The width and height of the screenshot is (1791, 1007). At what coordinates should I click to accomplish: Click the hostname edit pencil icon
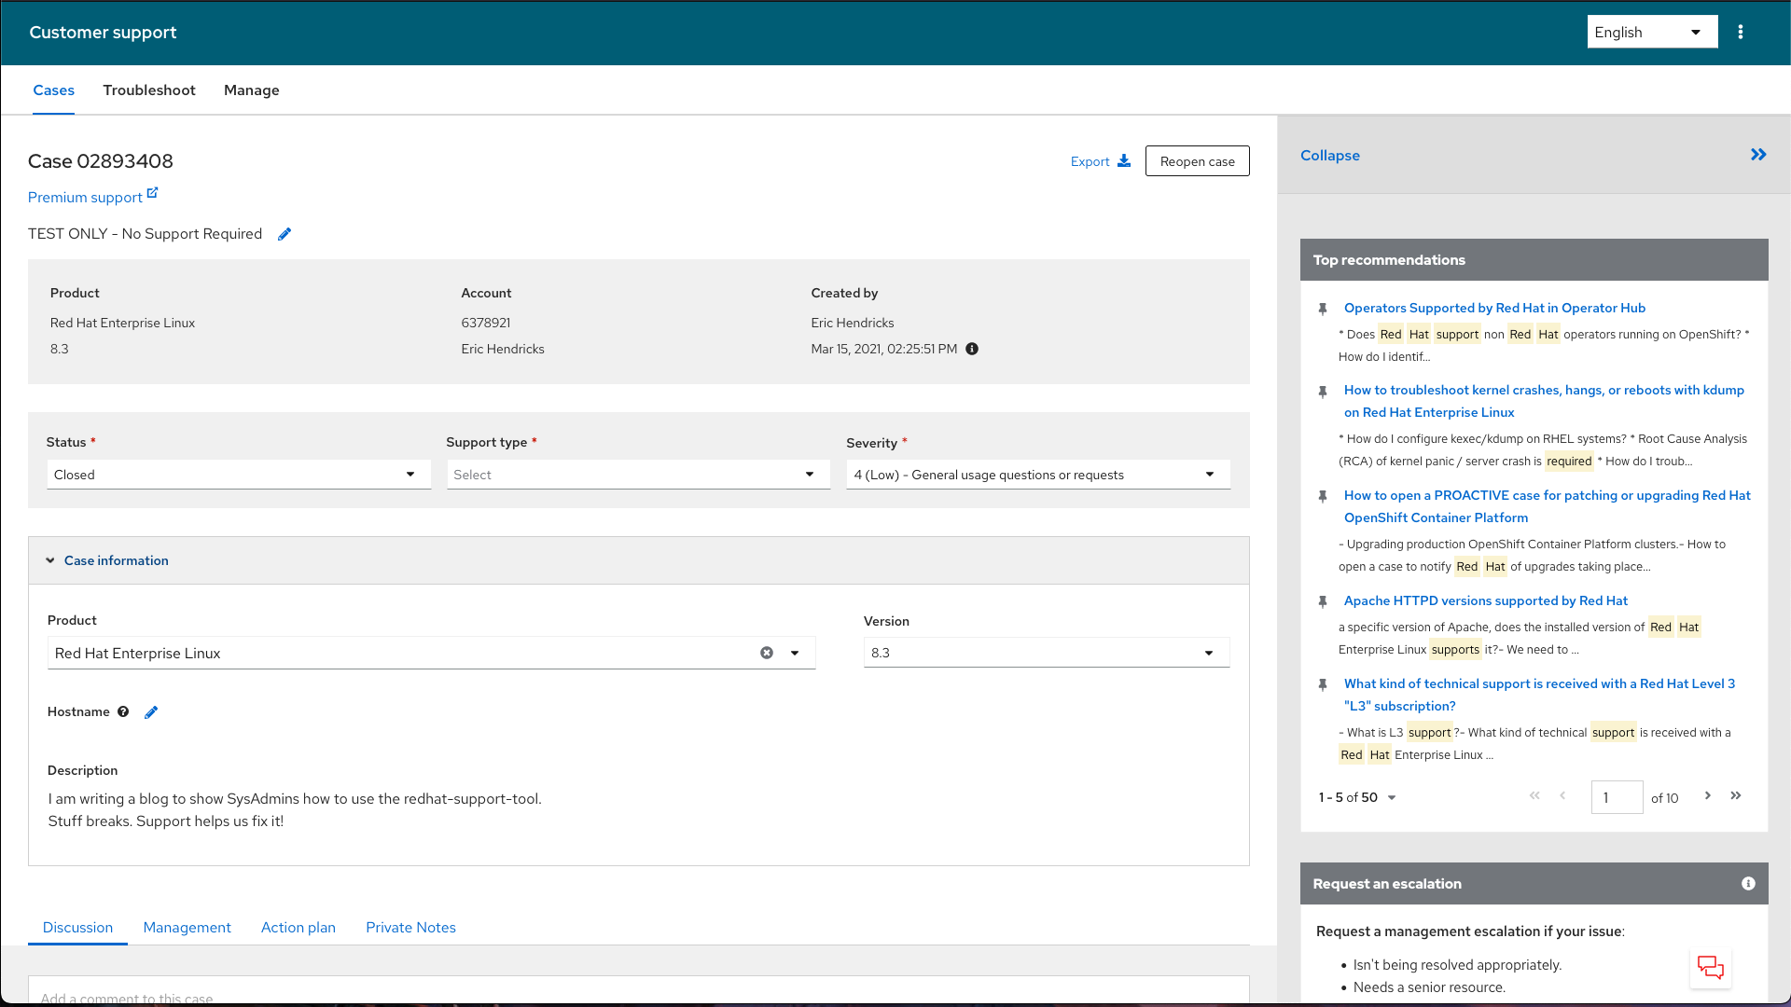click(151, 712)
